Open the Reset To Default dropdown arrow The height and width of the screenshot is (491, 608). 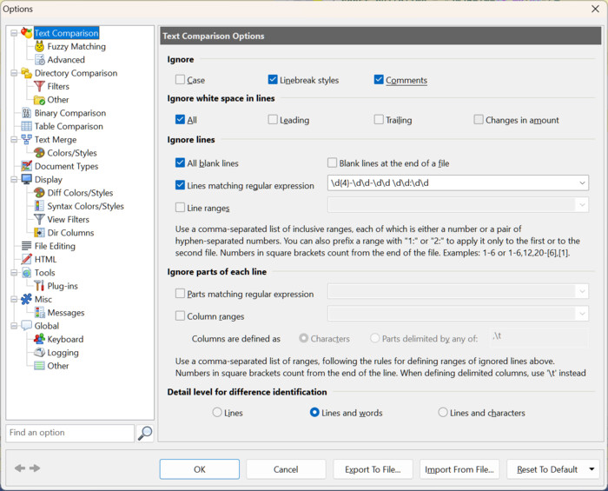pos(591,469)
